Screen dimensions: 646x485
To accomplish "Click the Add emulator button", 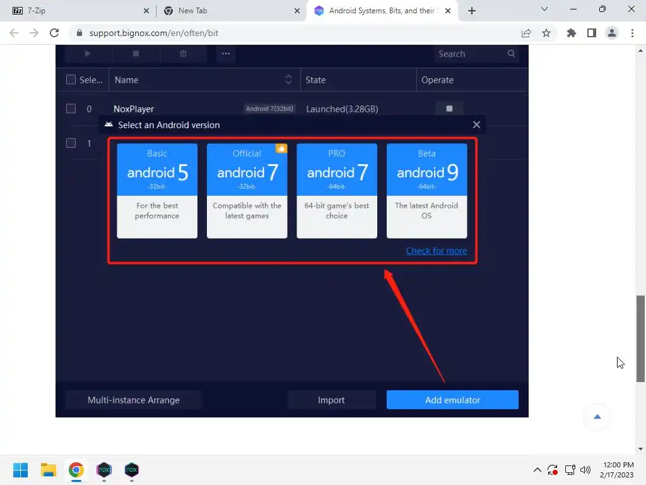I will click(x=452, y=400).
